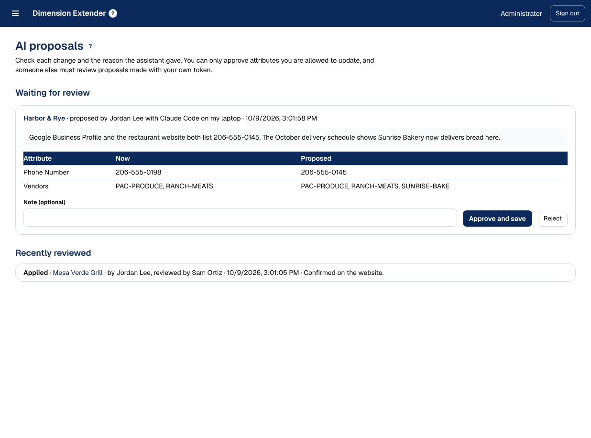This screenshot has height=438, width=591.
Task: Approve and save the Harbor & Rye proposal
Action: [x=497, y=219]
